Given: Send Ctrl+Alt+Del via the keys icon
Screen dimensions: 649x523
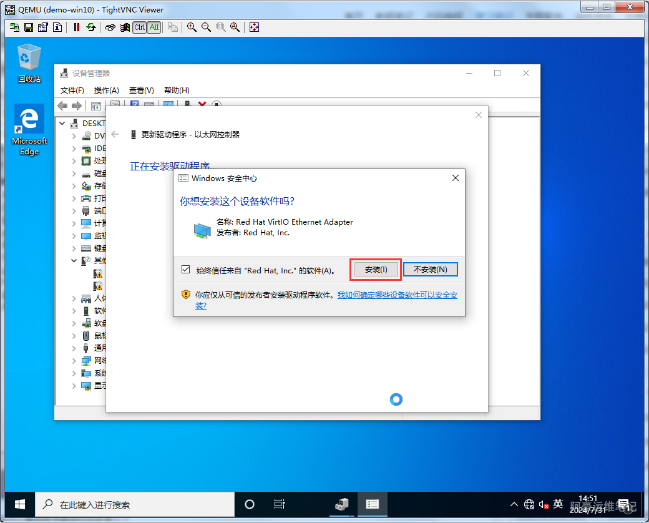Looking at the screenshot, I should [110, 27].
